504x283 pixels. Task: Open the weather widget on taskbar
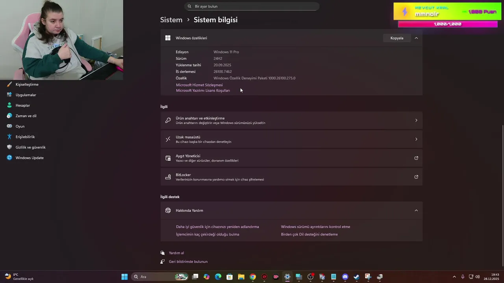tap(19, 277)
